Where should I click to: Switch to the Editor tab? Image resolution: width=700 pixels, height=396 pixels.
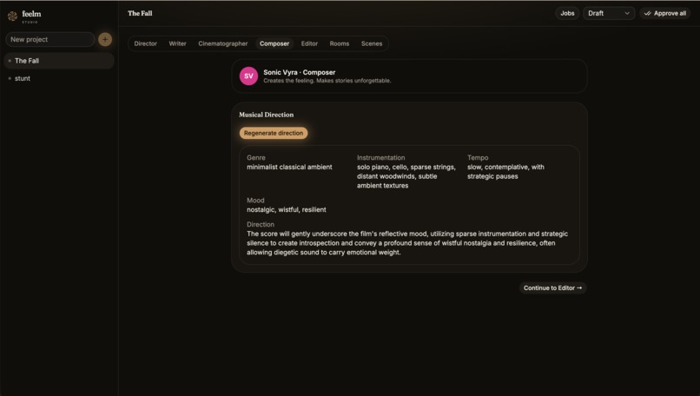[309, 43]
